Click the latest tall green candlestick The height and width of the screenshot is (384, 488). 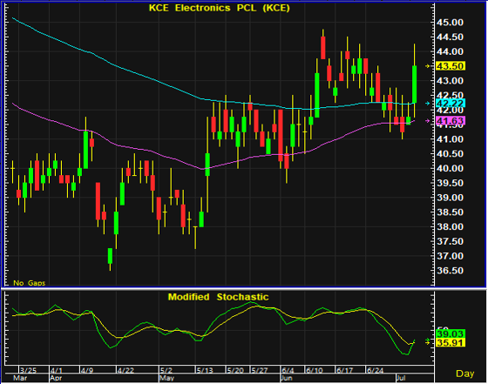pos(415,84)
